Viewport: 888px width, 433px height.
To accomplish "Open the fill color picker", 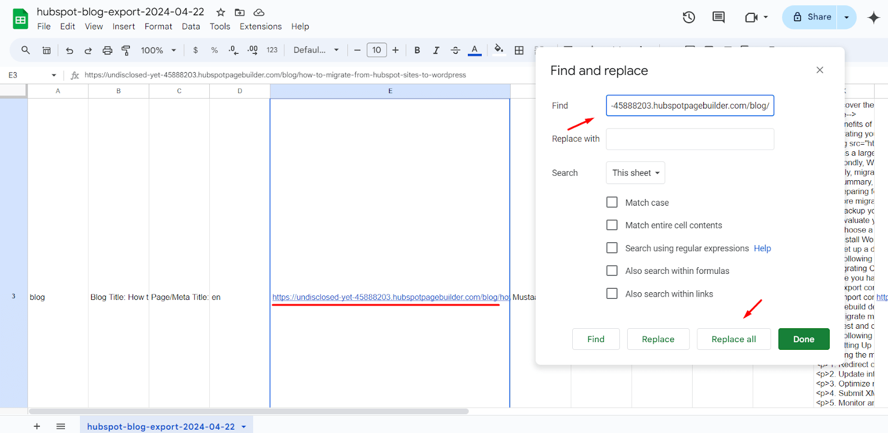I will [498, 50].
